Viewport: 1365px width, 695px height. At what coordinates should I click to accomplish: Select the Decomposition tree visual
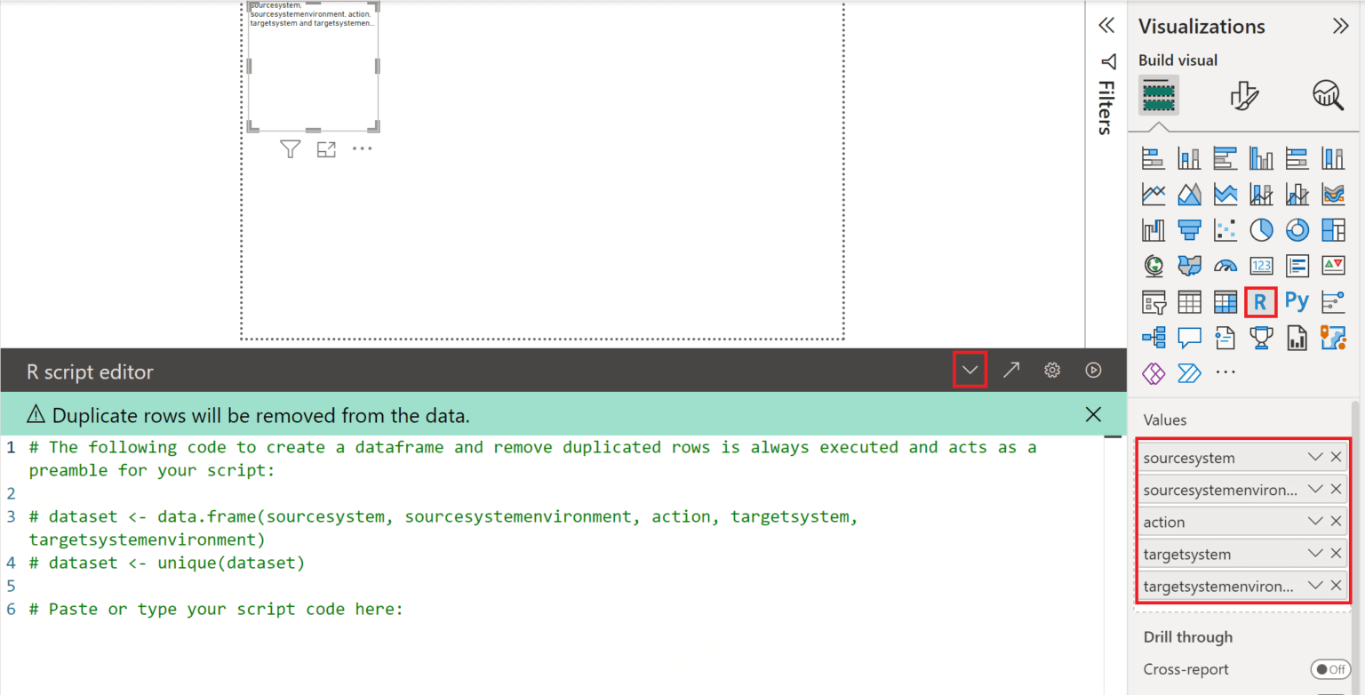coord(1153,337)
